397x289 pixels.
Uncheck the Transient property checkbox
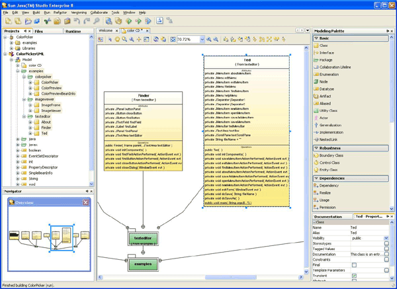pyautogui.click(x=355, y=275)
